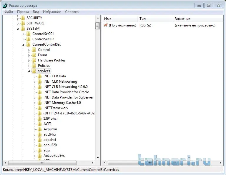
Task: Select the SECURITY key label
Action: (x=34, y=18)
